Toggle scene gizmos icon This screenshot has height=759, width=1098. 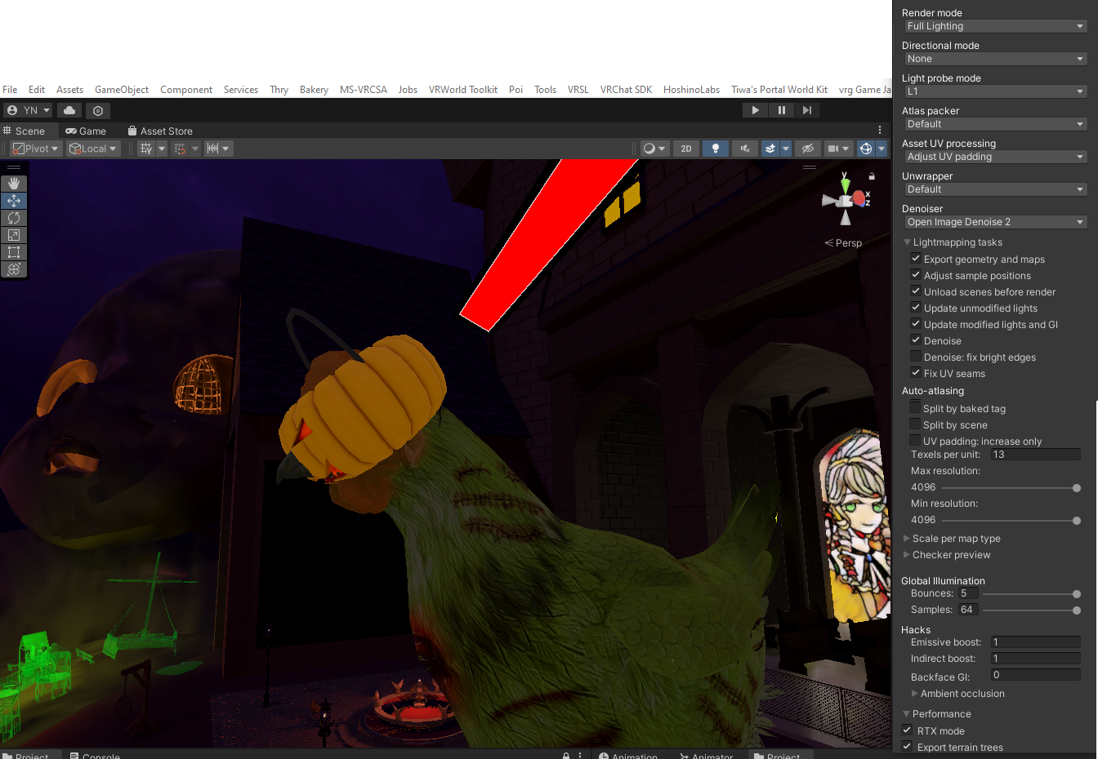tap(866, 149)
